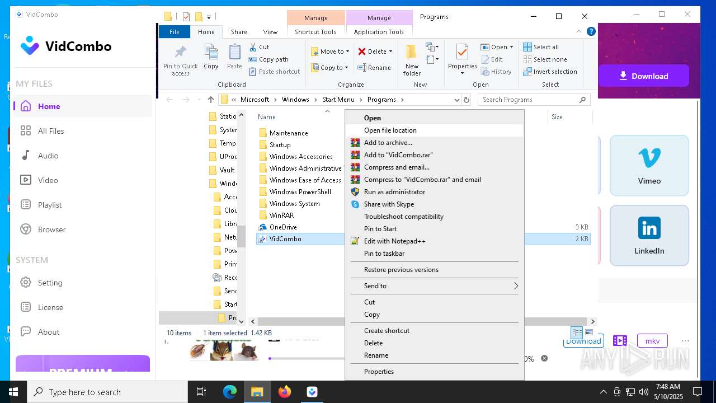Choose Run as administrator

tap(435, 192)
